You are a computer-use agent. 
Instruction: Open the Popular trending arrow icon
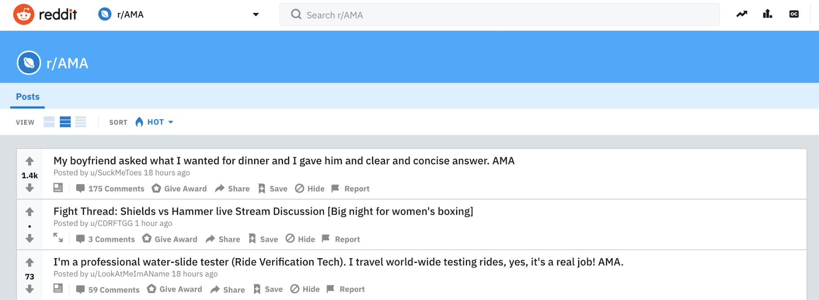pos(742,14)
